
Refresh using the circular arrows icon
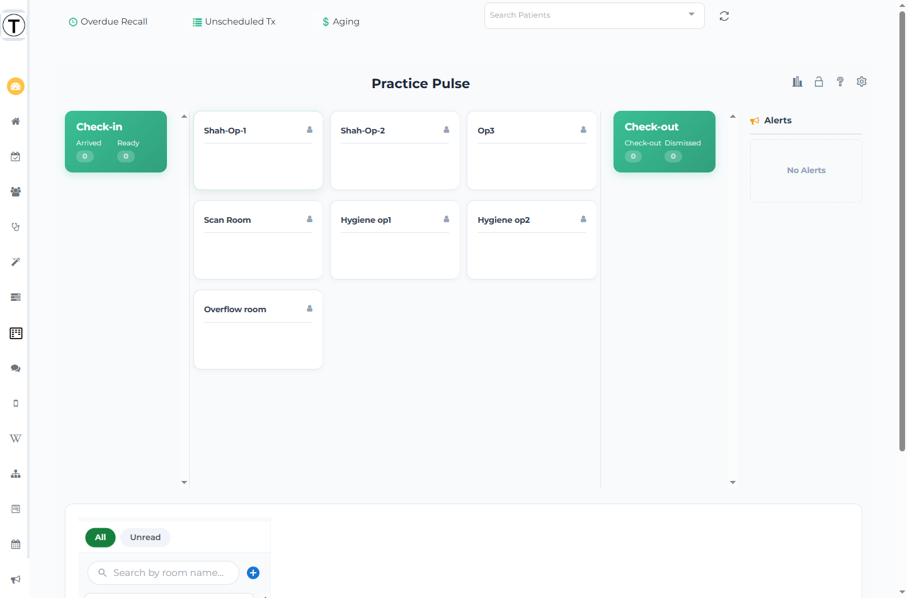click(724, 16)
